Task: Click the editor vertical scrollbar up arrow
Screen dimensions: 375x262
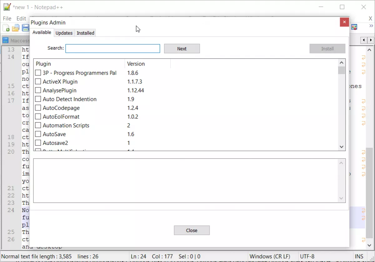Action: tap(369, 50)
